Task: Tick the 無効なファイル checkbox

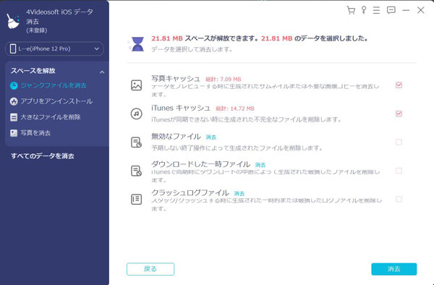Action: click(x=399, y=142)
